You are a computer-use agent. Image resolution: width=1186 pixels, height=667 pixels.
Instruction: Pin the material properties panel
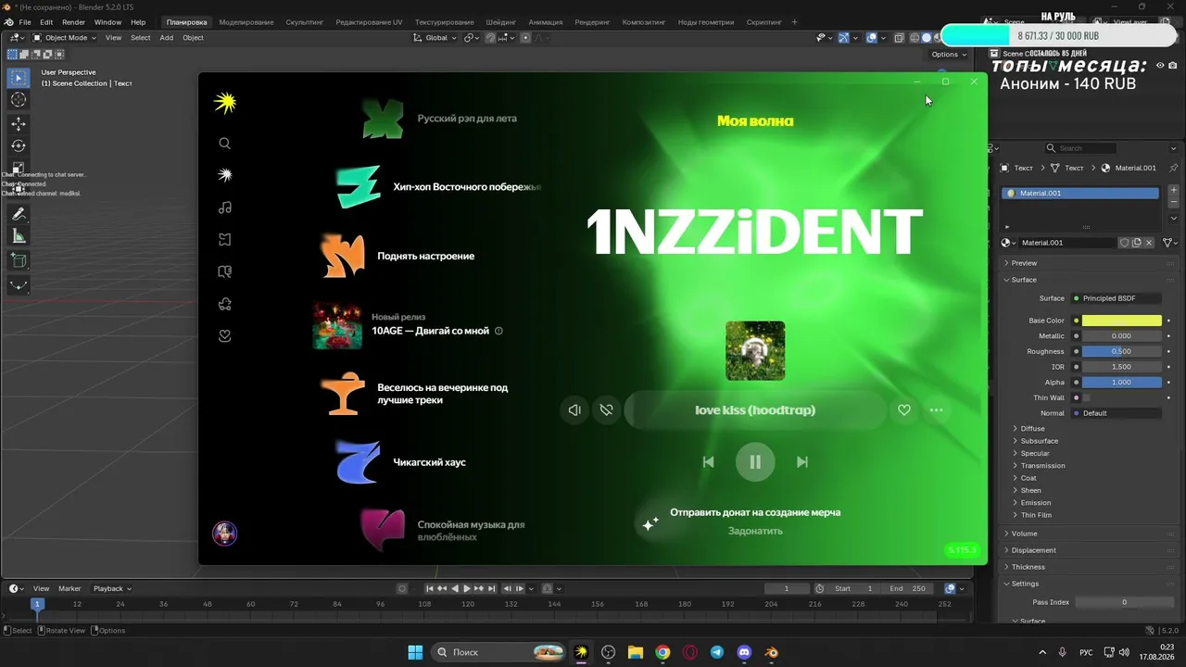1174,168
